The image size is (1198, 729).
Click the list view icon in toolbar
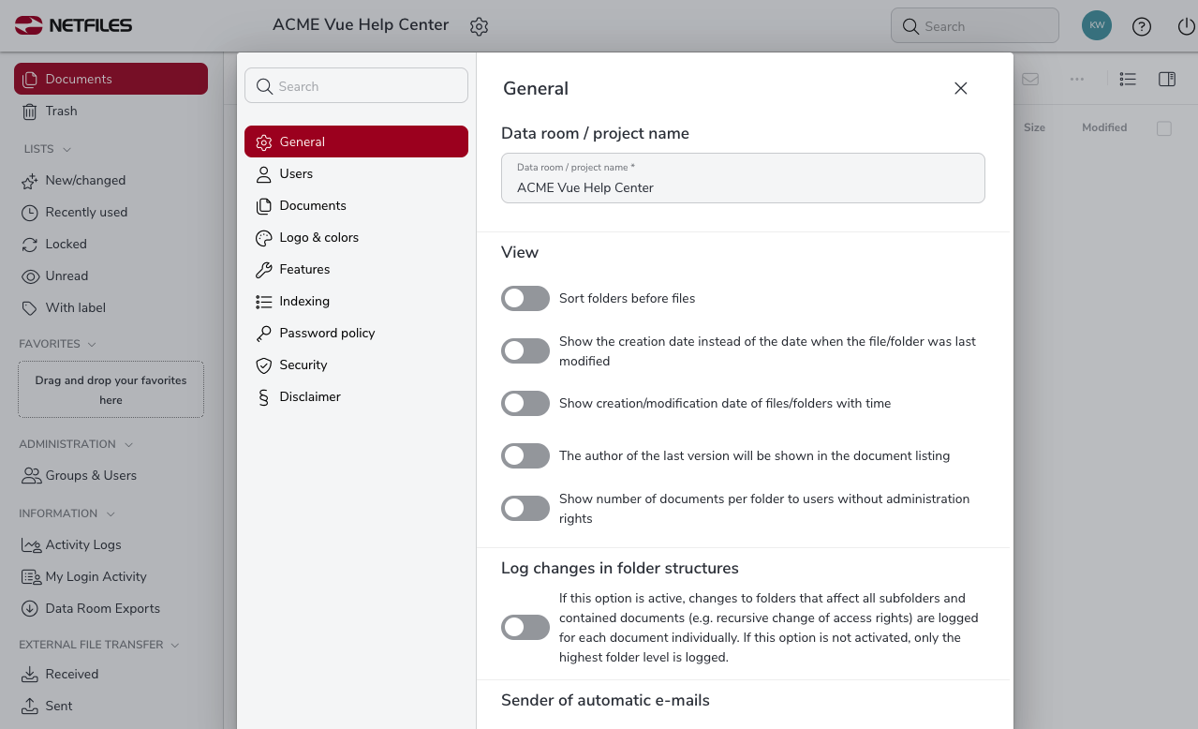(x=1128, y=80)
